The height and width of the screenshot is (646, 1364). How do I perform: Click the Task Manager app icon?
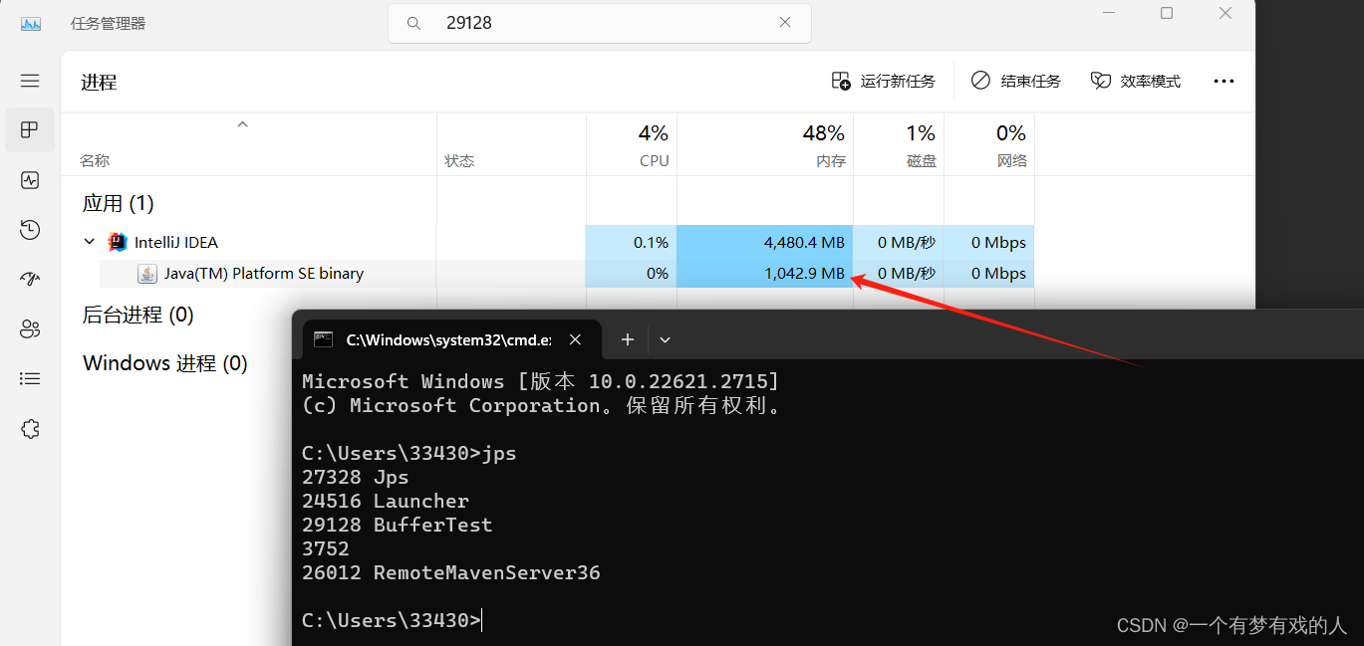[x=31, y=23]
